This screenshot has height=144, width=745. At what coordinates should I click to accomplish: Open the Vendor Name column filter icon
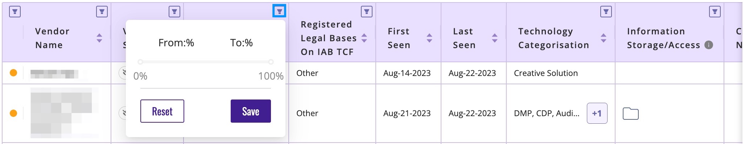(x=102, y=12)
